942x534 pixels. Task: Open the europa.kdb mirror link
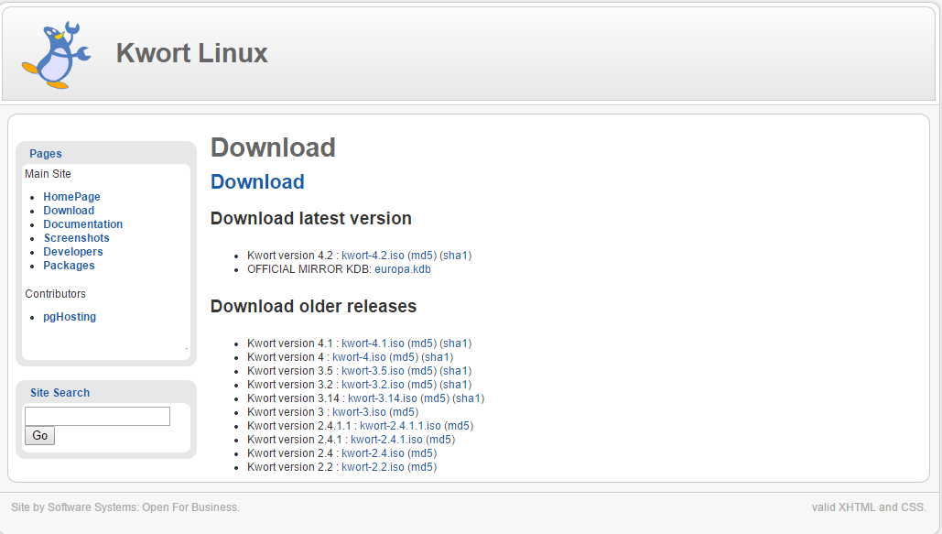tap(403, 269)
